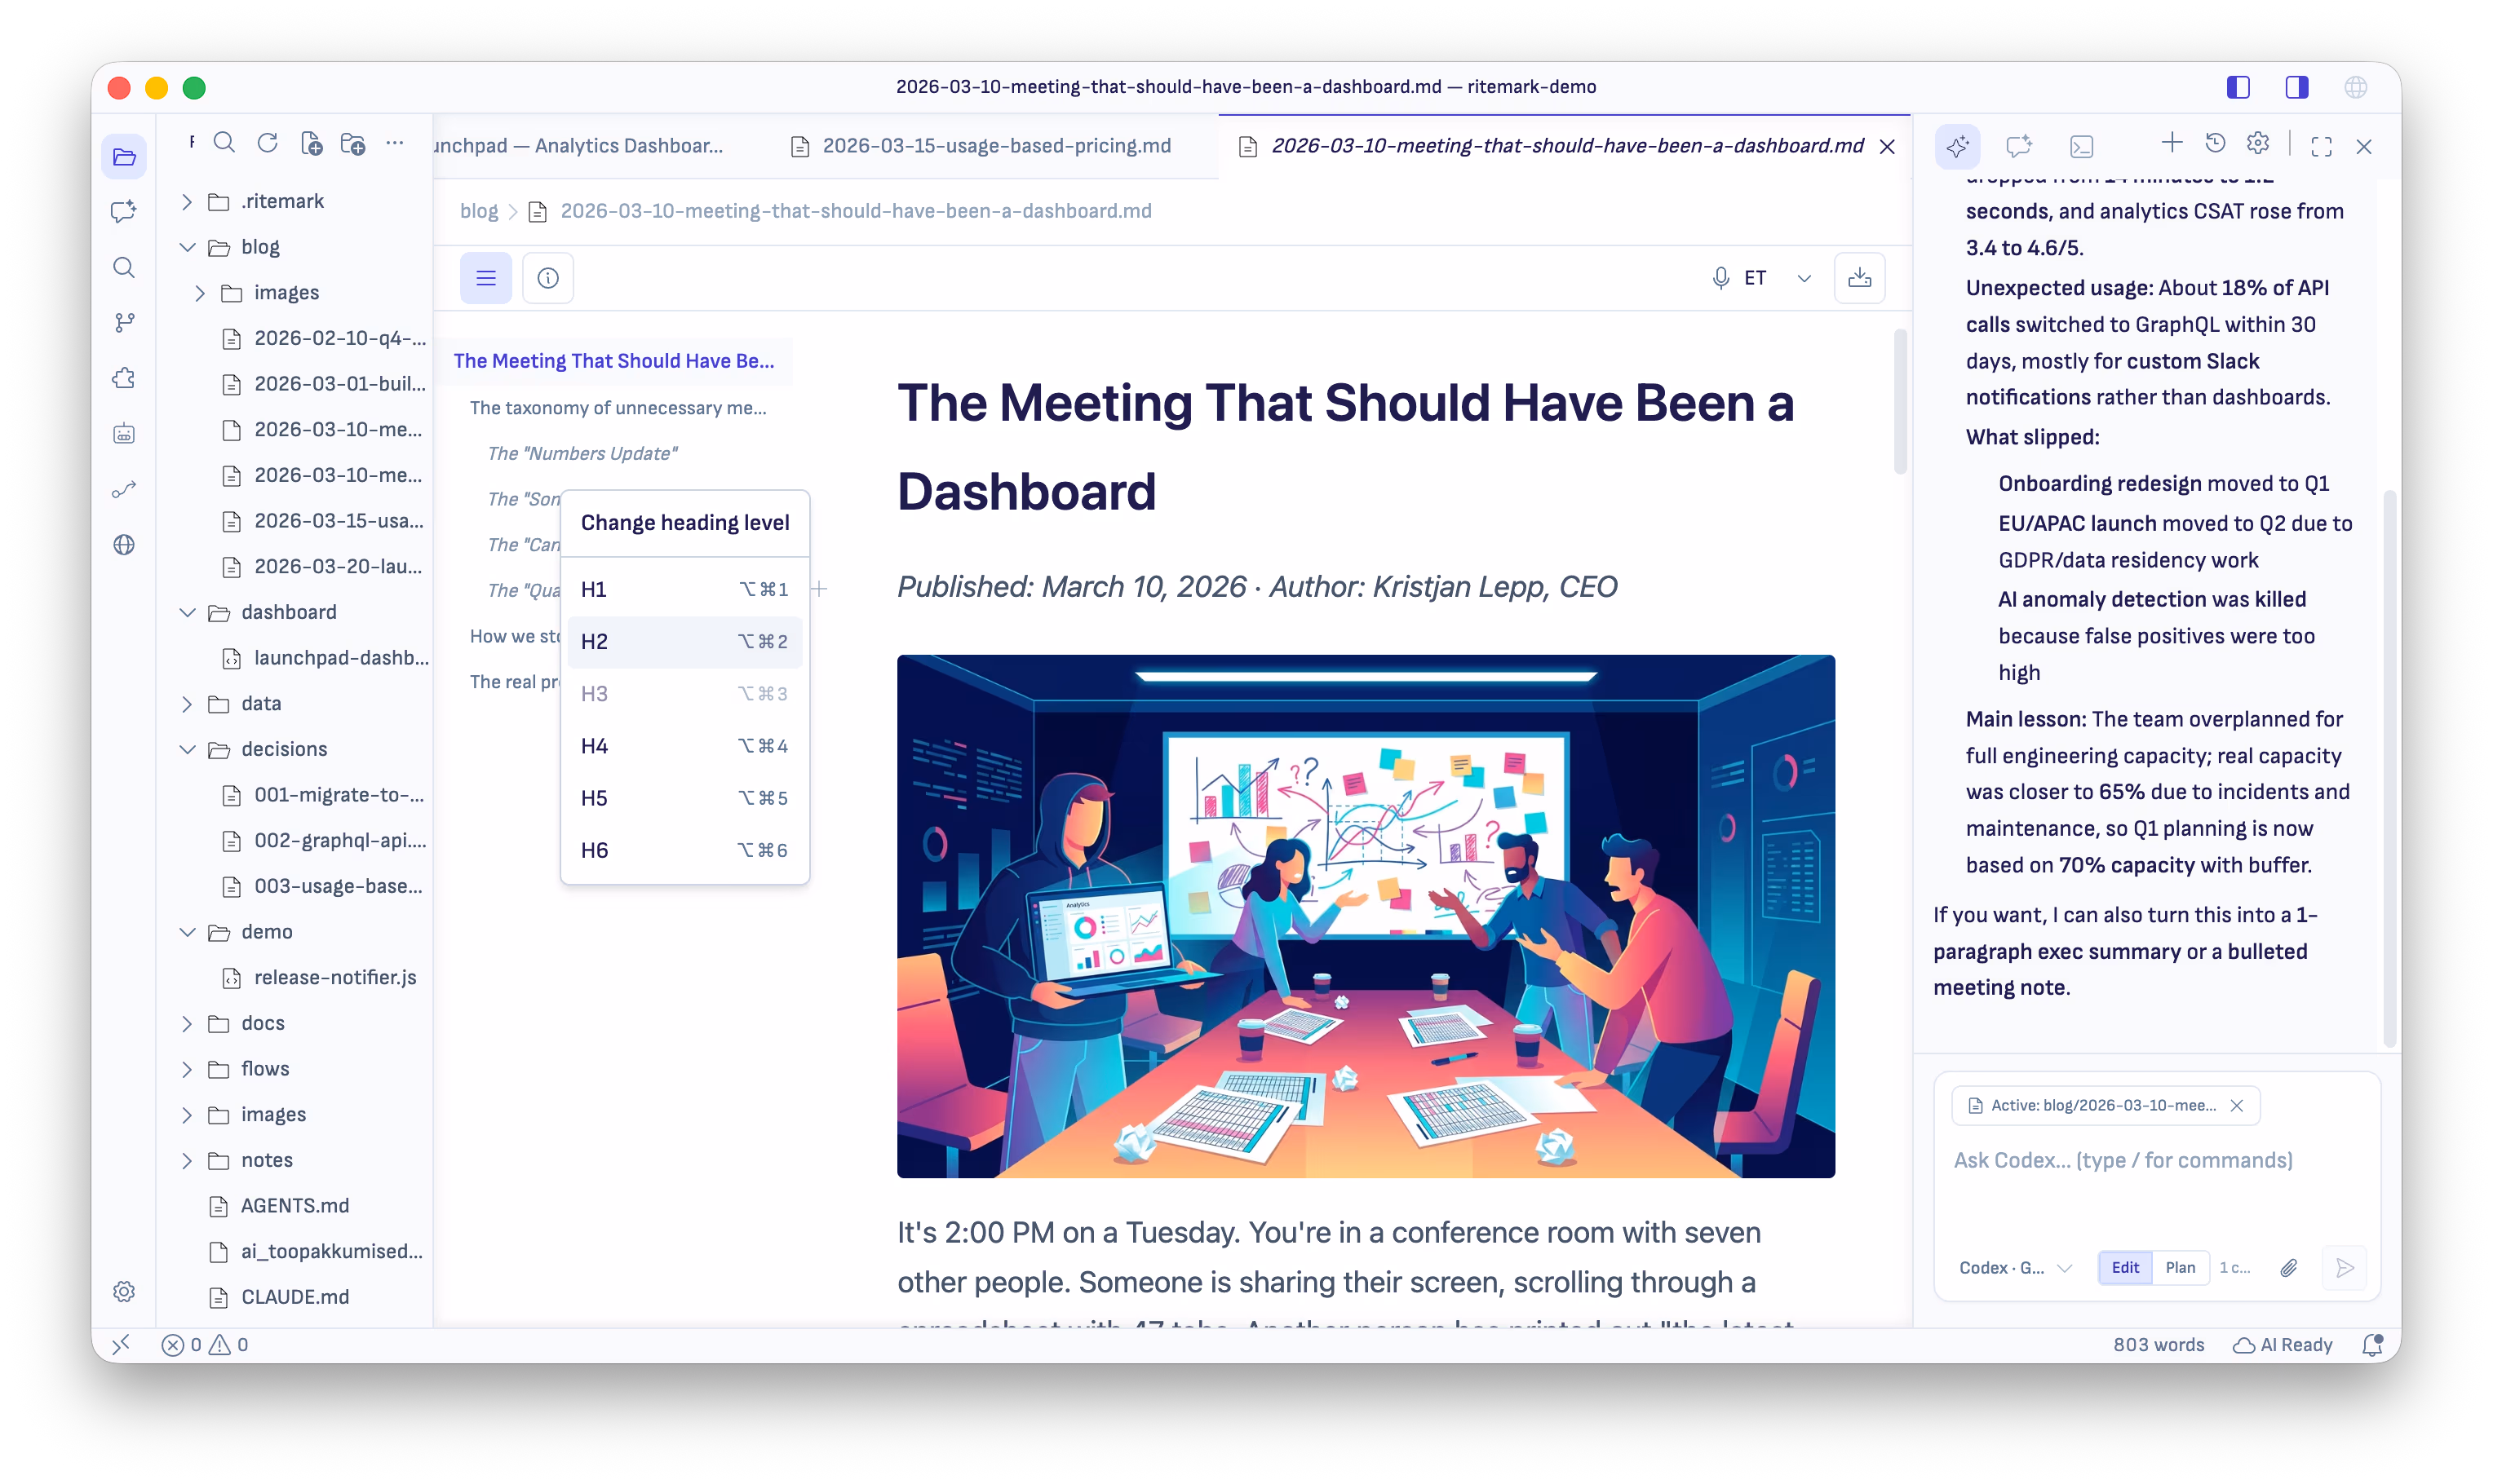Refresh the explorer file tree

coord(268,143)
